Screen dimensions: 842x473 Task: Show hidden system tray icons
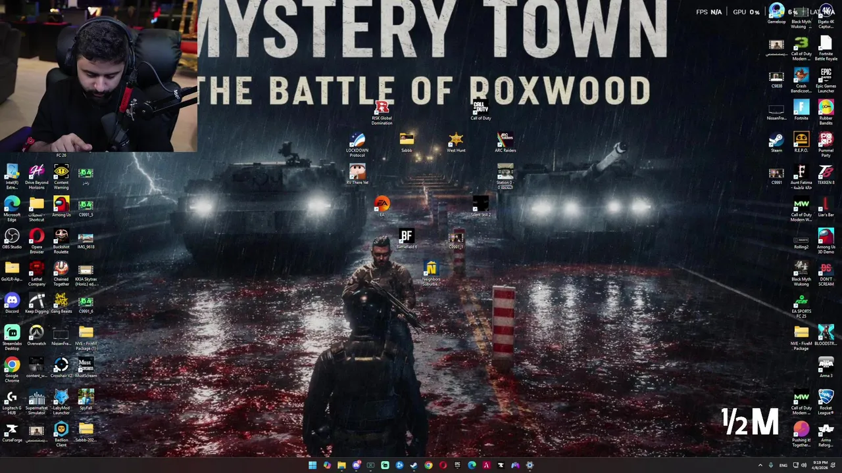[x=760, y=465]
